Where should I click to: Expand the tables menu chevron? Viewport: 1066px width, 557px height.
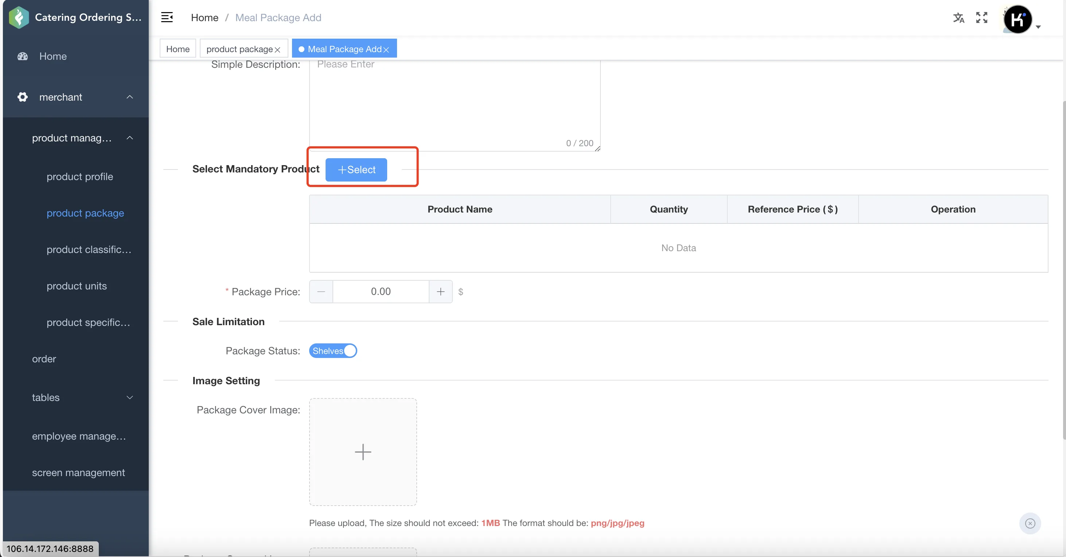[129, 398]
